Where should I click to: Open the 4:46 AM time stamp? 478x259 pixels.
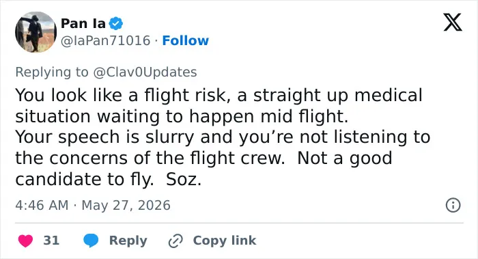[42, 205]
